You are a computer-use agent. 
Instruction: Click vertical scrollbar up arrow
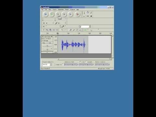tap(112, 36)
